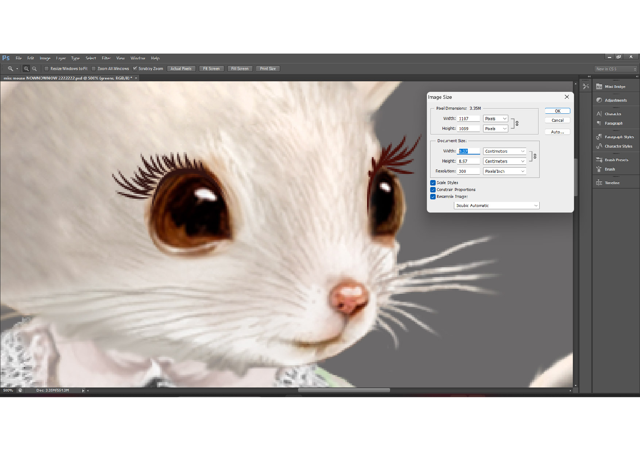Open the Tool Presets wrench icon panel
The width and height of the screenshot is (640, 452).
tap(586, 86)
